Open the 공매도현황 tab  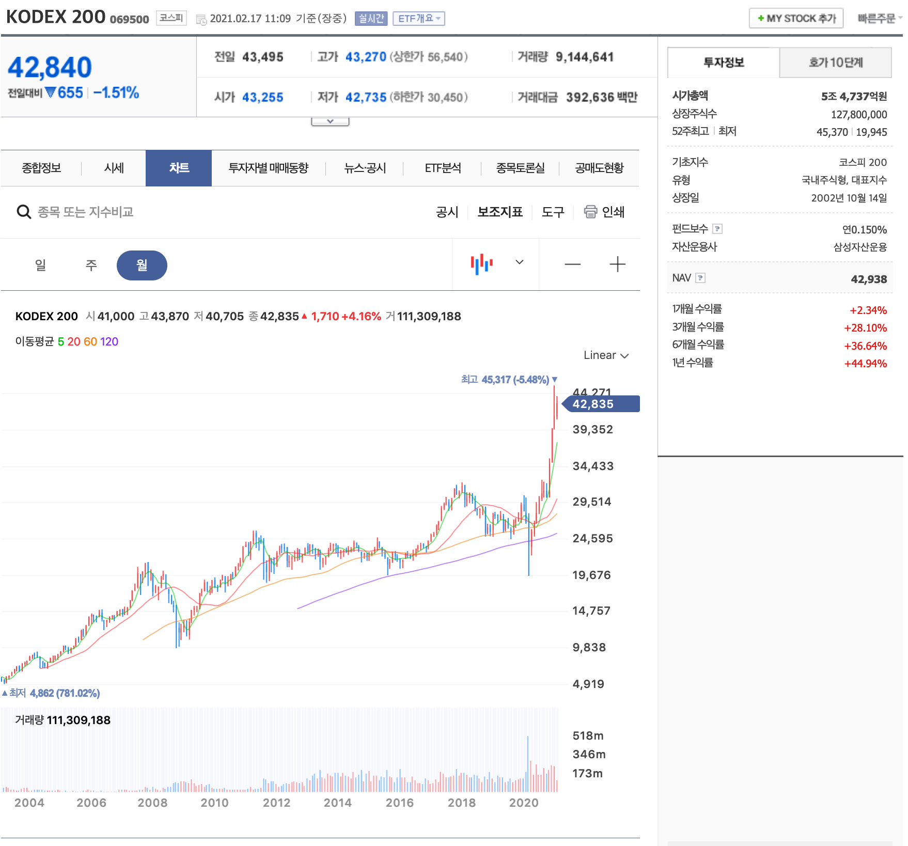click(x=599, y=168)
